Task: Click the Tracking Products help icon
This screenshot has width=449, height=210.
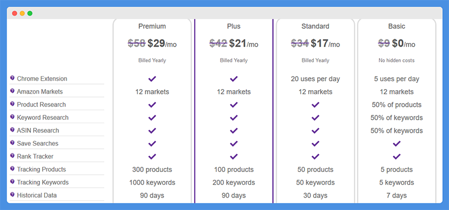Action: pos(12,169)
